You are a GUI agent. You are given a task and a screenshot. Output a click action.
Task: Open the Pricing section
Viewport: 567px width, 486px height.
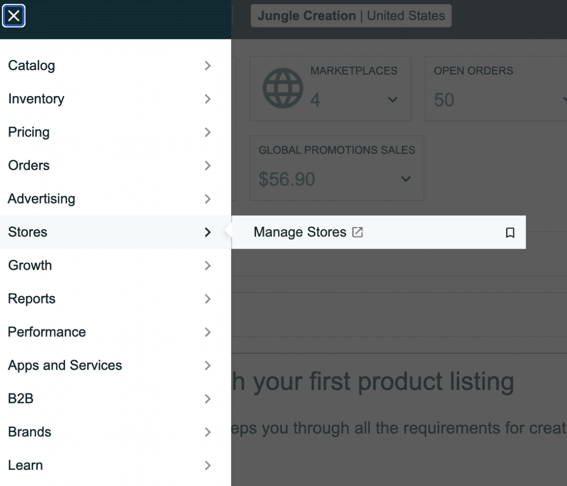click(28, 132)
